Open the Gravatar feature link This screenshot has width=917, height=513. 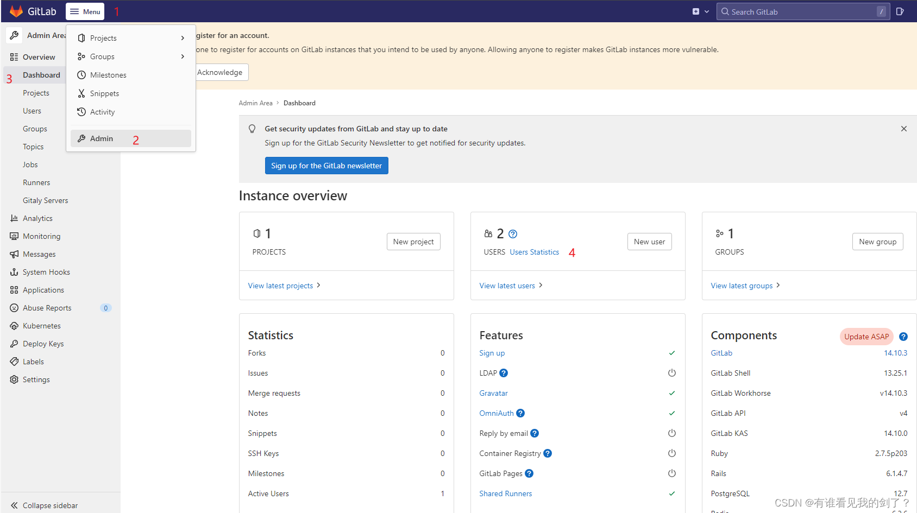tap(493, 393)
